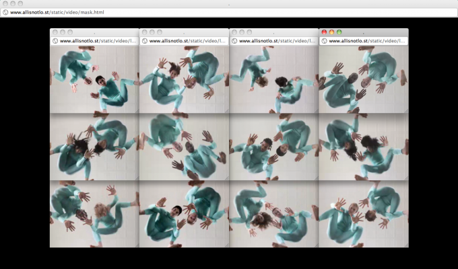Close the active popup using its red button
Image resolution: width=458 pixels, height=269 pixels.
(324, 32)
